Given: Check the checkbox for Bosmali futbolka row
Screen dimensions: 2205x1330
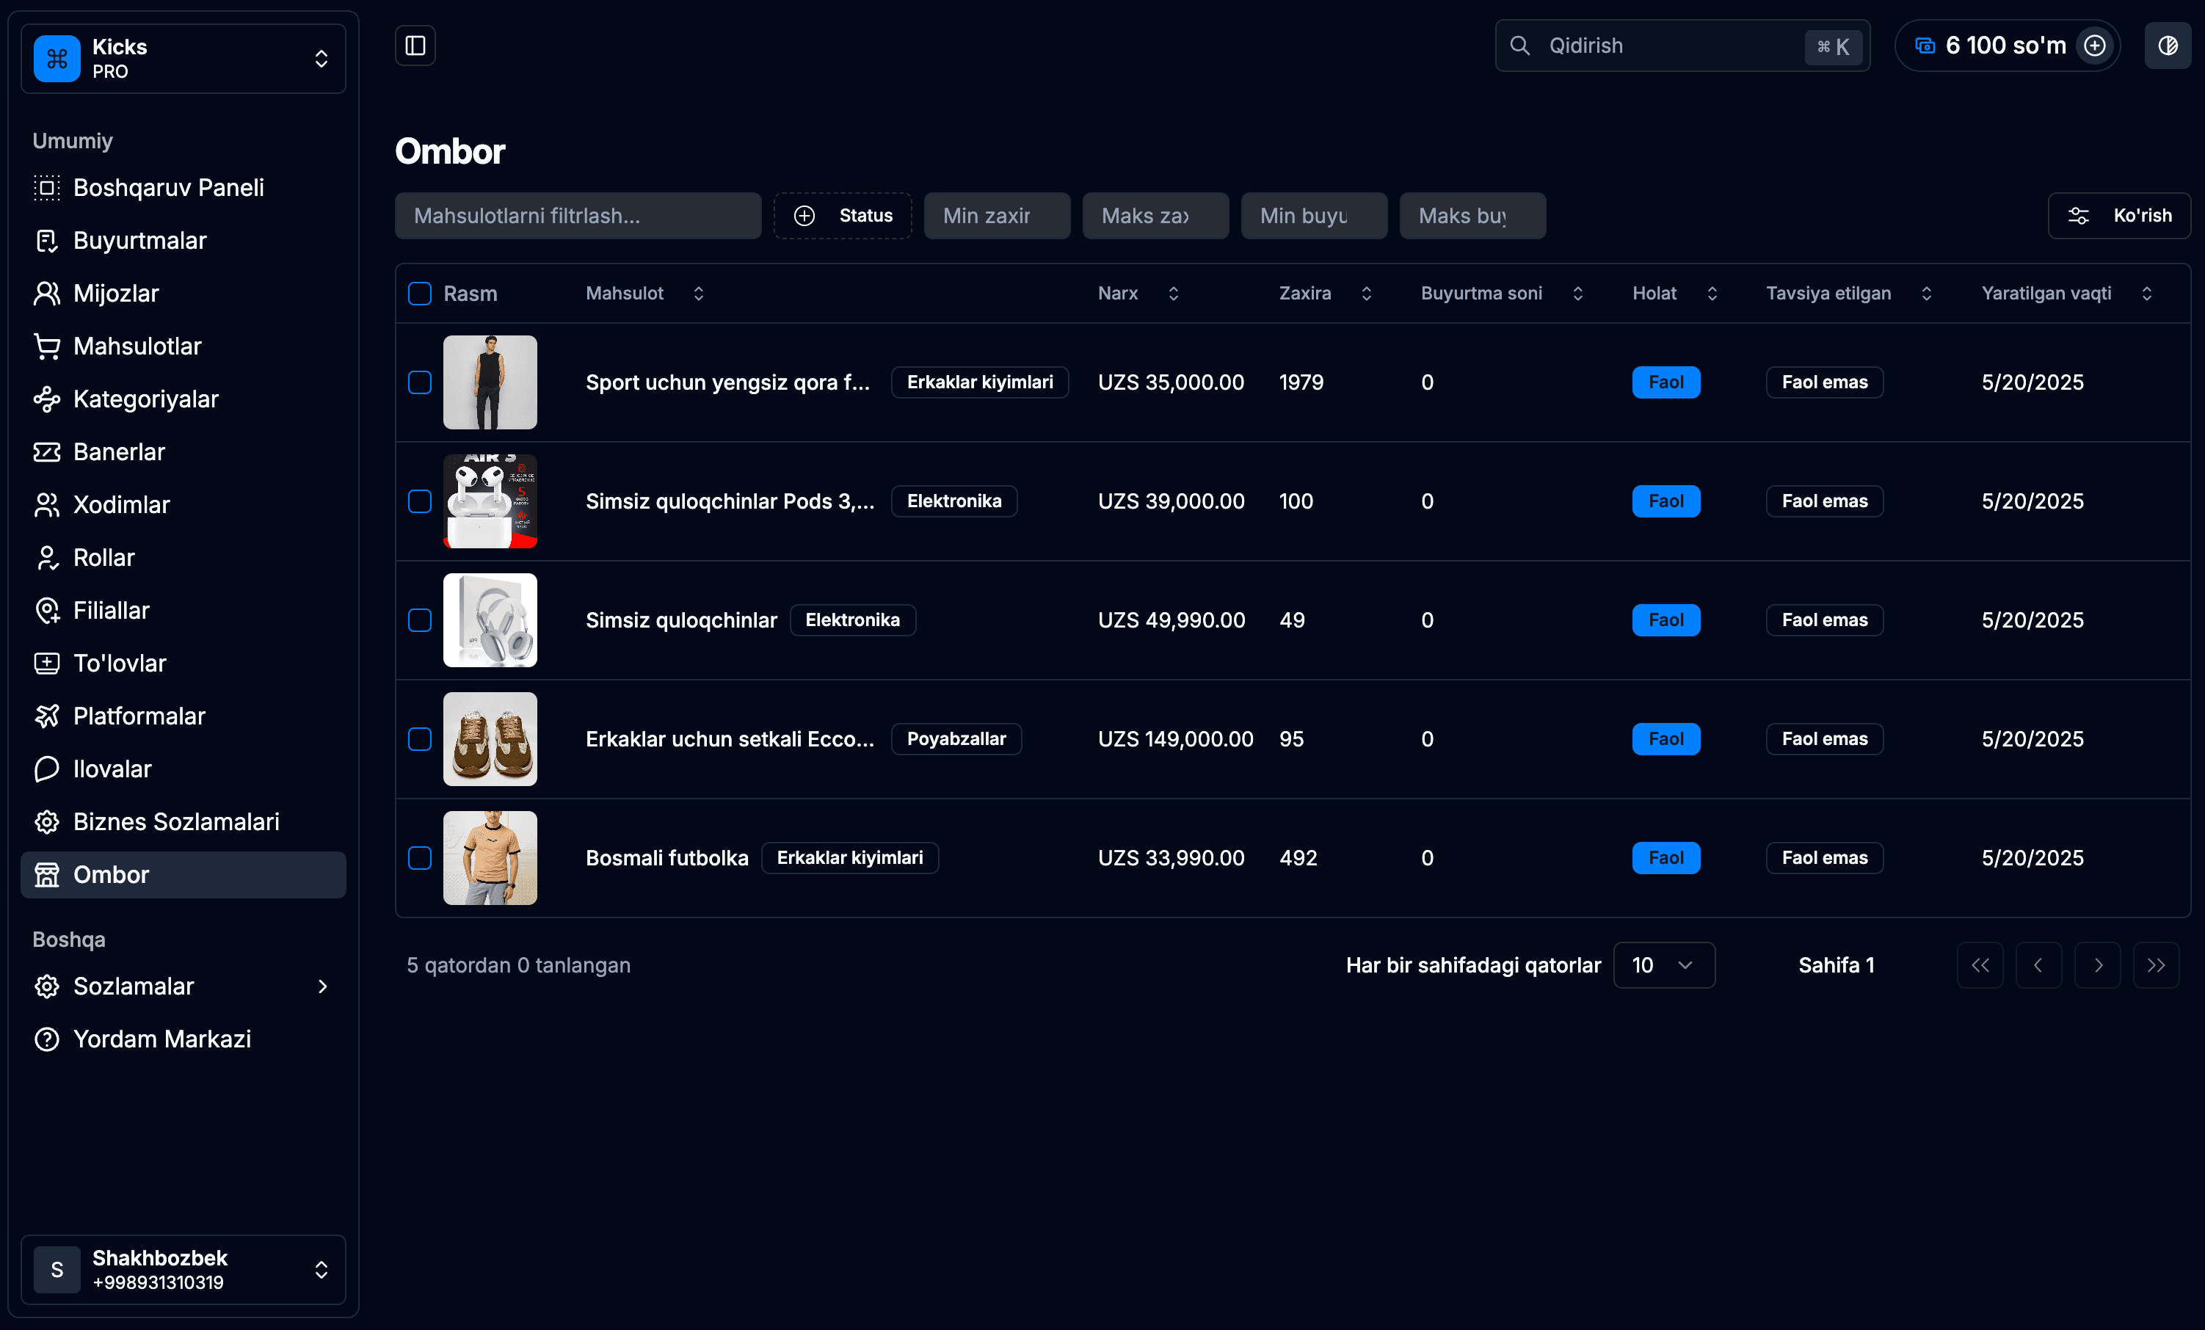Looking at the screenshot, I should click(419, 857).
